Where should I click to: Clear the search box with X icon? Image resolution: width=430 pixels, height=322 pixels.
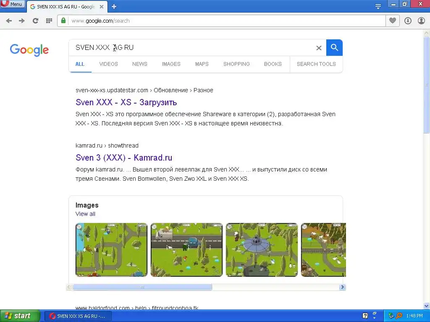click(319, 48)
